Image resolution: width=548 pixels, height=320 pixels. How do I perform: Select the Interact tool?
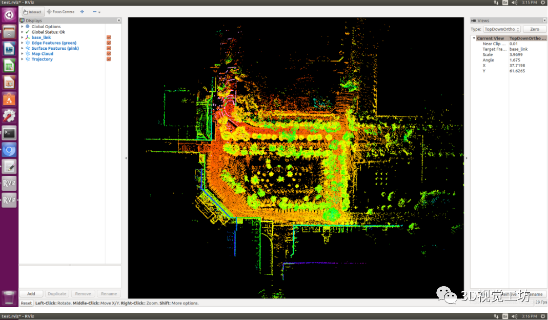coord(32,11)
